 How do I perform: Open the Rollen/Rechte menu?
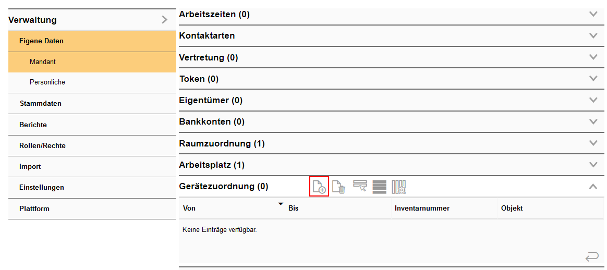[x=42, y=145]
